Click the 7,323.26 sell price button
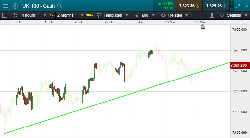This screenshot has height=138, width=250. [189, 6]
